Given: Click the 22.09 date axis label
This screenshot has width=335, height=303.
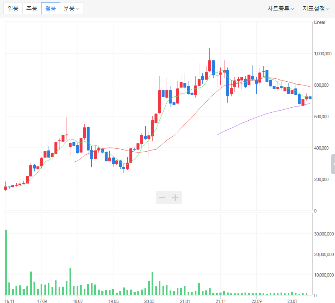Looking at the screenshot, I should tap(256, 301).
